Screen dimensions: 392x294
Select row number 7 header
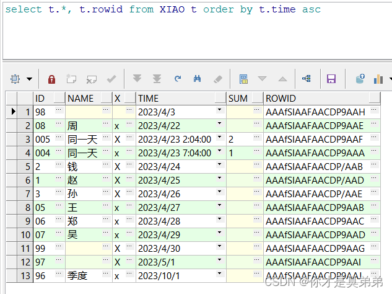25,194
